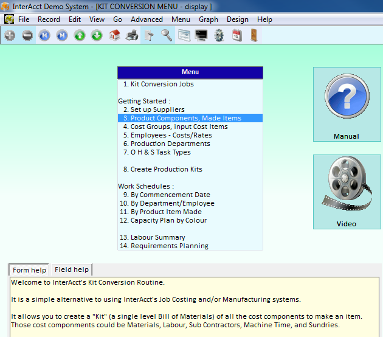Screen dimensions: 383x337
Task: Open the View menu
Action: tap(97, 19)
